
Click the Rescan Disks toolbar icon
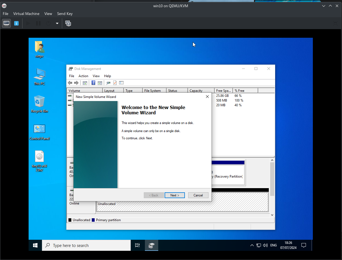[108, 83]
